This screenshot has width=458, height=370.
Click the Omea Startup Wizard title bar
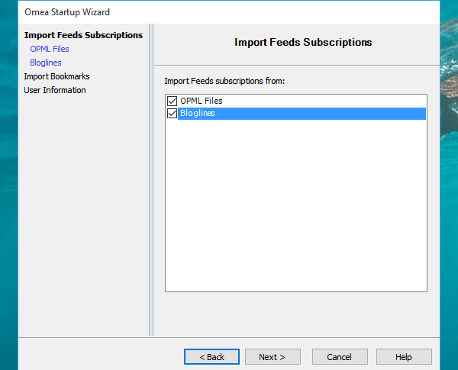[229, 12]
